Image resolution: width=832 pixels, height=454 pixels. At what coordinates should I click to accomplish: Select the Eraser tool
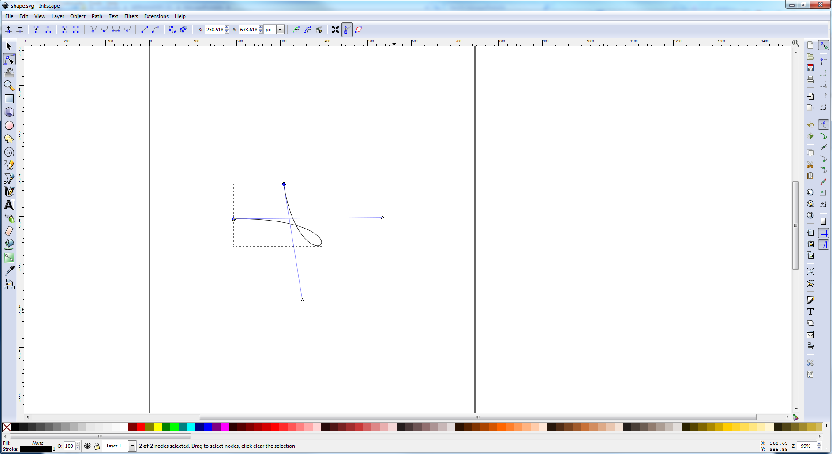(x=9, y=231)
